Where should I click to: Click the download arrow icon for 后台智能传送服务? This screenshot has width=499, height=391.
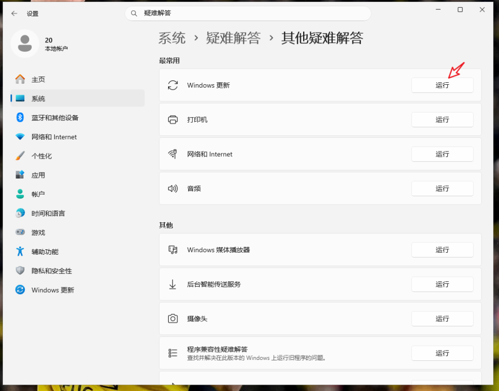coord(173,284)
